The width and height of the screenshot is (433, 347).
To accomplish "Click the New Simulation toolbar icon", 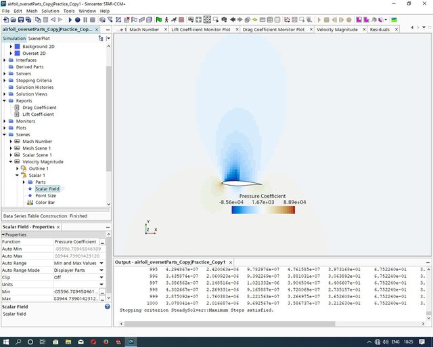I will 6,20.
